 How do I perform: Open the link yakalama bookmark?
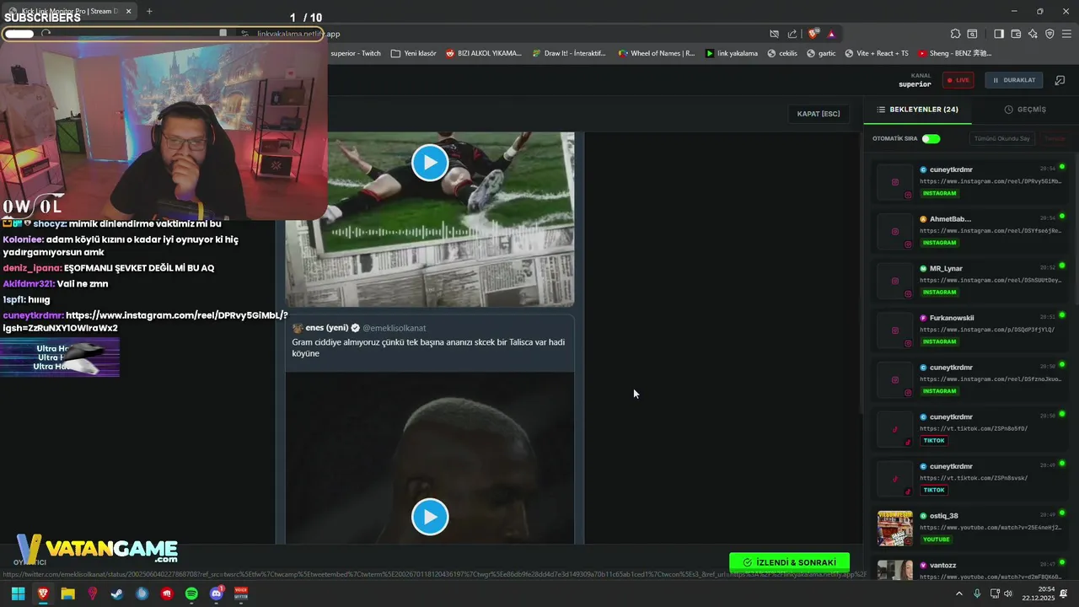(x=732, y=53)
